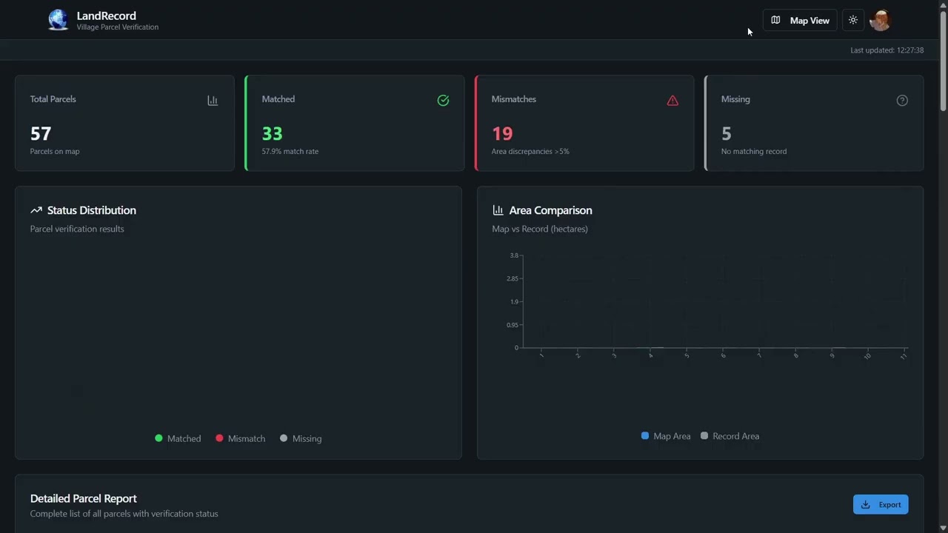Image resolution: width=948 pixels, height=533 pixels.
Task: Click the 'Parcel verification results' subtitle
Action: 77,229
